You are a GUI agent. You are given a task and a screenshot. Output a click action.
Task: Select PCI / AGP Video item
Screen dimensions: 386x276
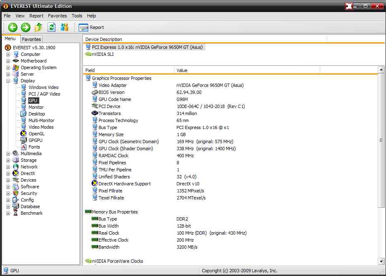tap(44, 94)
